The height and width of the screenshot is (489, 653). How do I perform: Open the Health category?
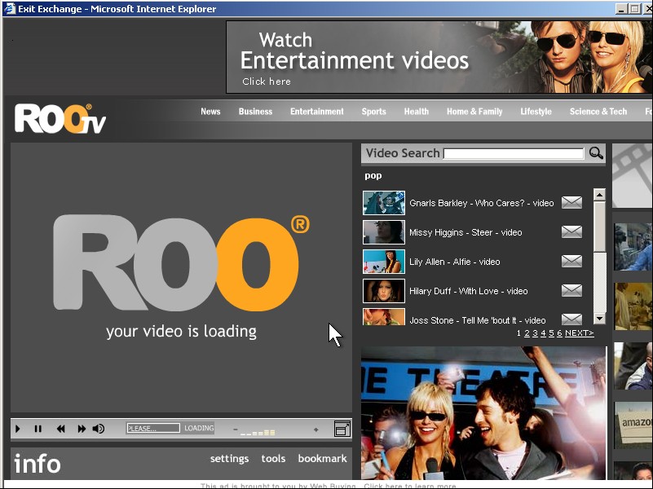coord(416,112)
